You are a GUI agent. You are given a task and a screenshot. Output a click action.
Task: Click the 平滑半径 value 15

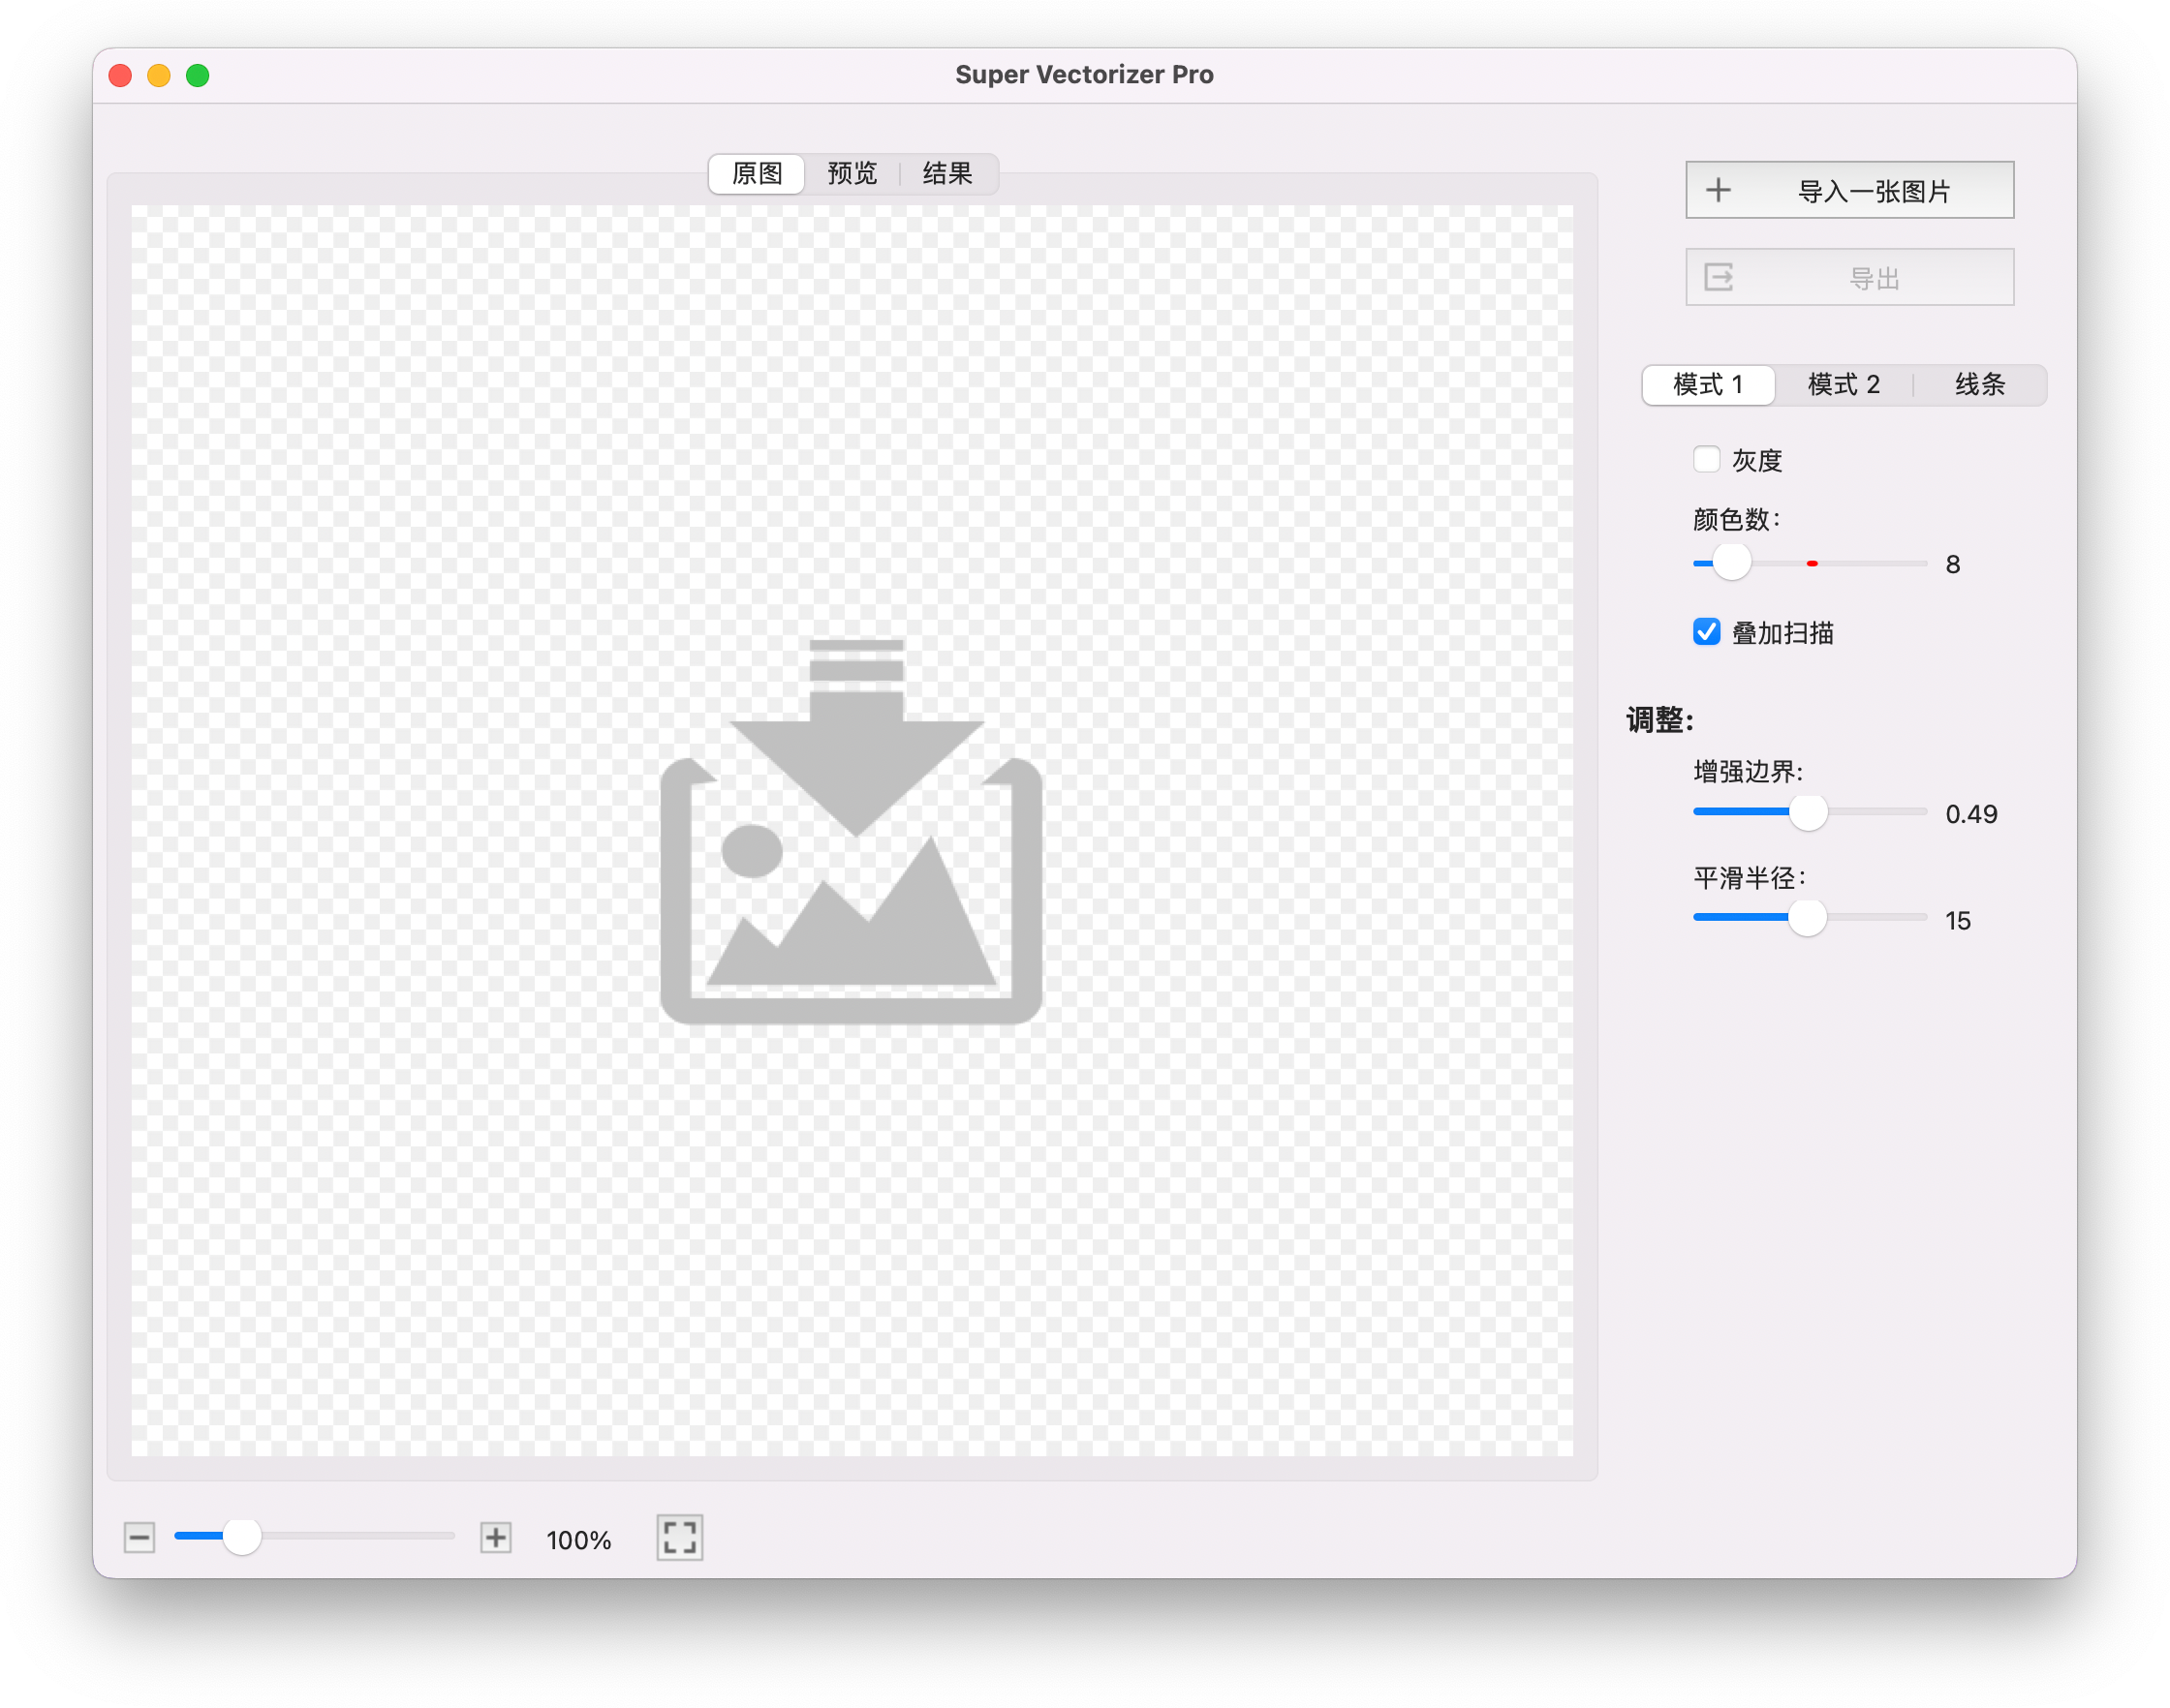point(1958,921)
